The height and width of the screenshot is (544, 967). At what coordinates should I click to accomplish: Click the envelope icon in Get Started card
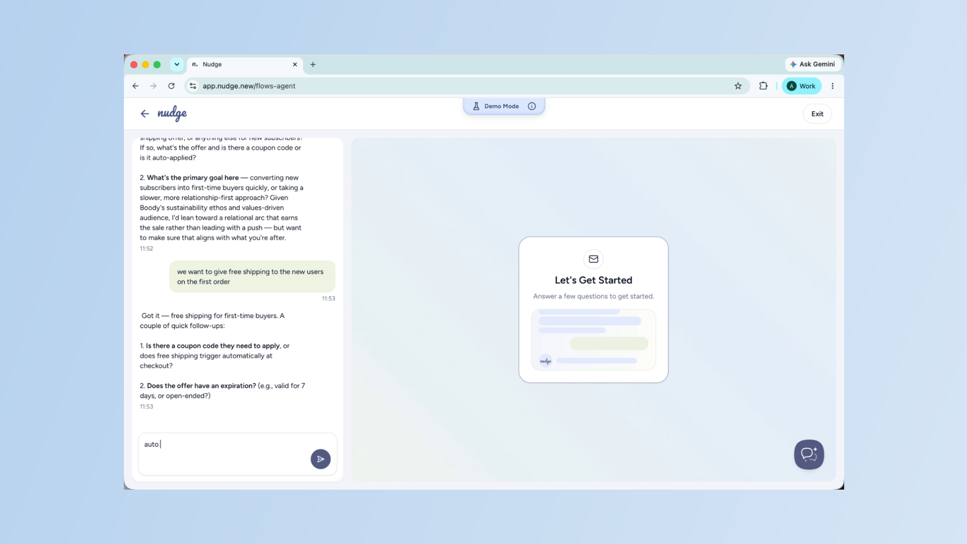point(593,259)
